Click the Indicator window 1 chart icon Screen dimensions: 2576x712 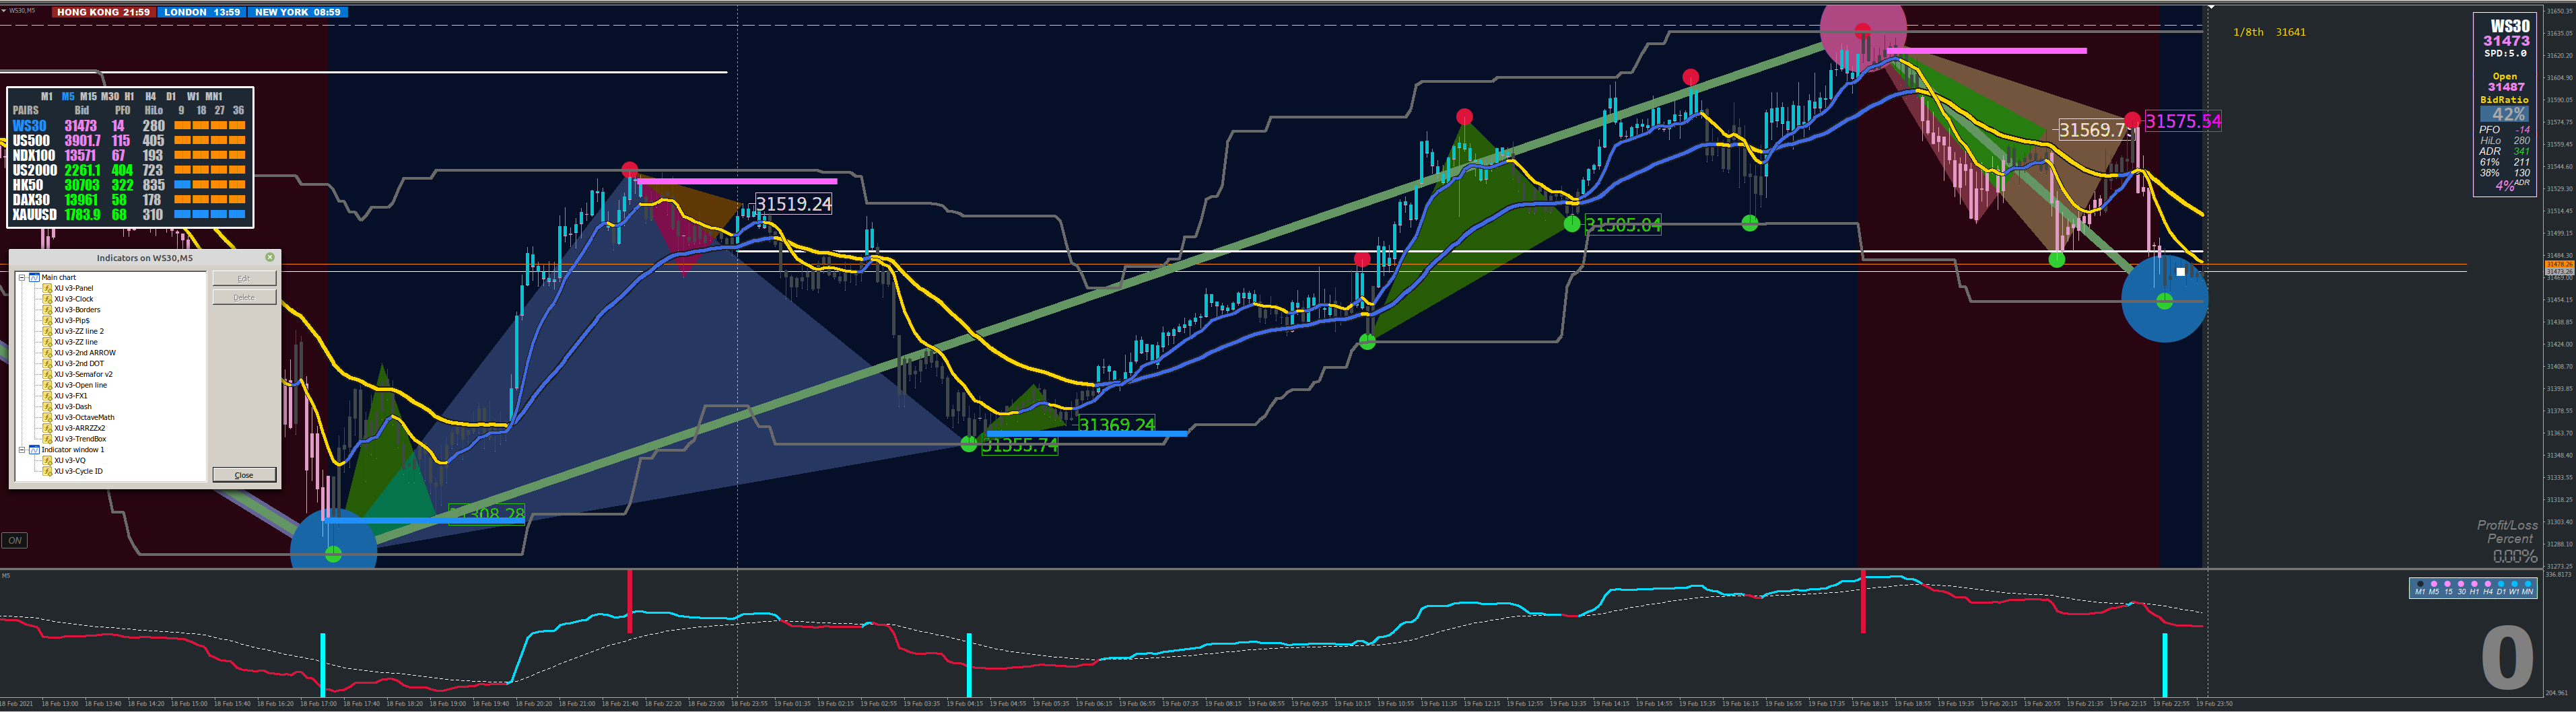pos(34,450)
